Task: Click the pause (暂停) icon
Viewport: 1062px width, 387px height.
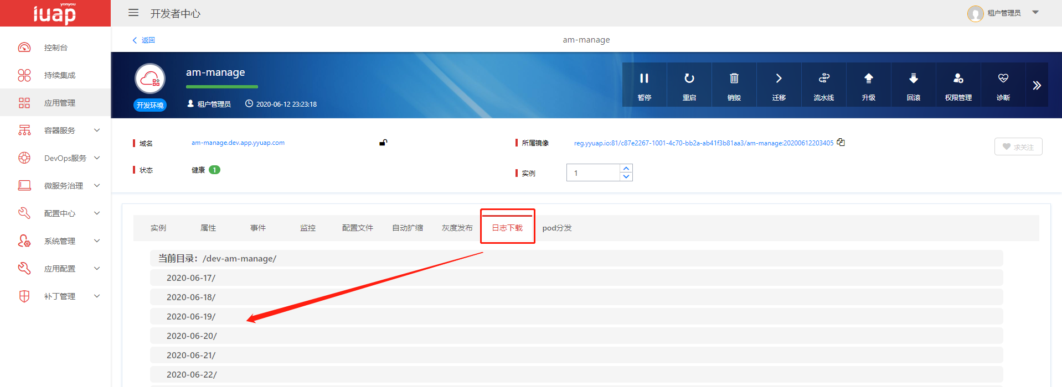Action: pyautogui.click(x=644, y=79)
